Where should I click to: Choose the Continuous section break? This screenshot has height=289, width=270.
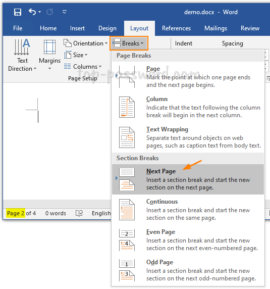pos(188,210)
